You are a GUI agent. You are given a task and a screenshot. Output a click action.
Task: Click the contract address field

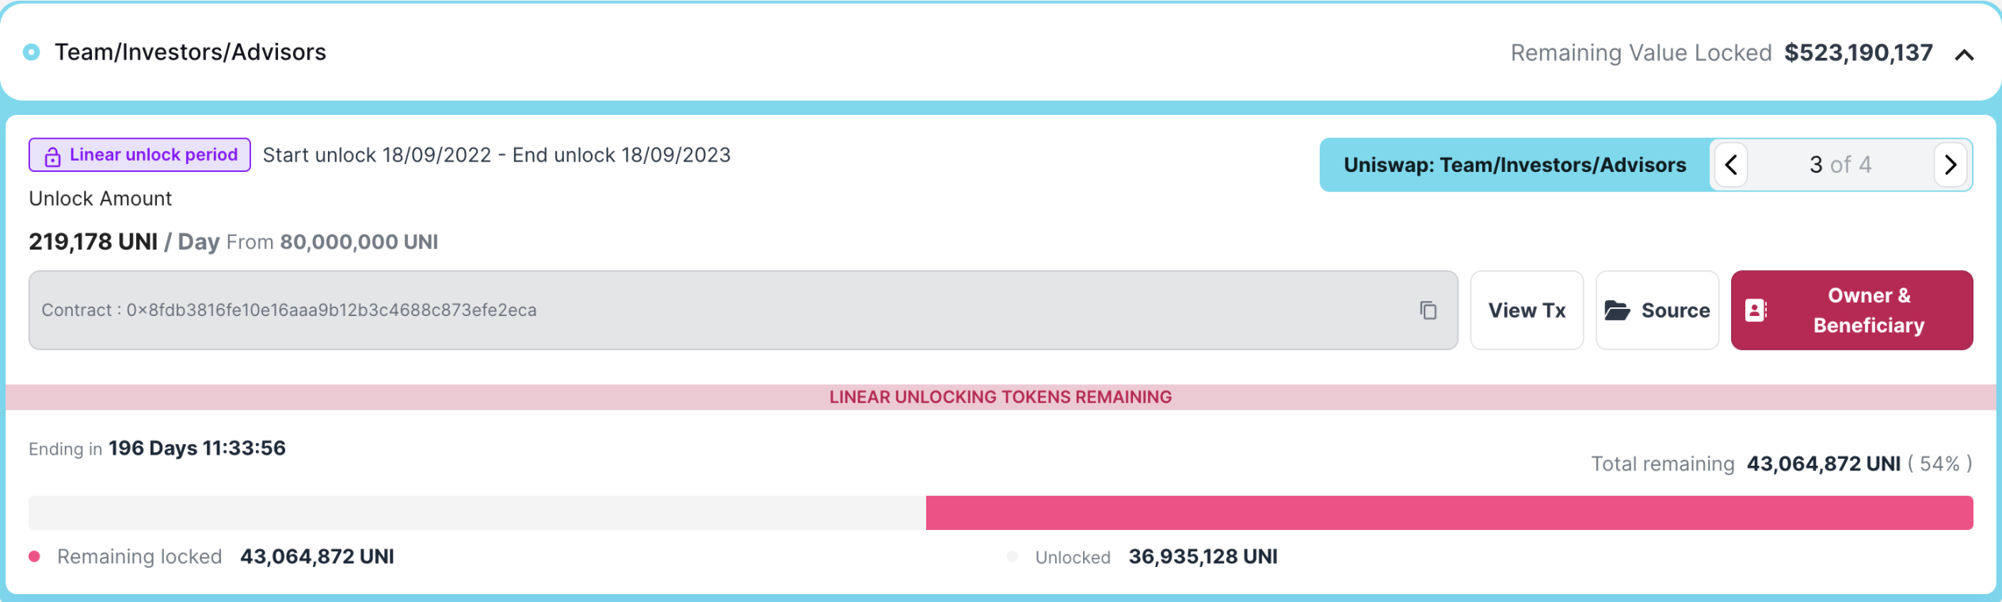click(x=743, y=311)
